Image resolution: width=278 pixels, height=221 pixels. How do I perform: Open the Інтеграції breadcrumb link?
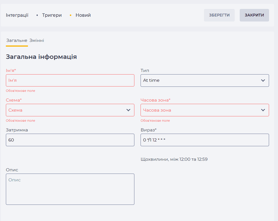tap(17, 15)
